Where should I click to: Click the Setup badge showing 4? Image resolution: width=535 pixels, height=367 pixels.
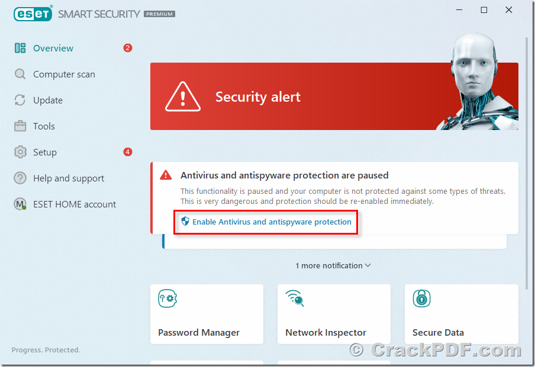[128, 152]
